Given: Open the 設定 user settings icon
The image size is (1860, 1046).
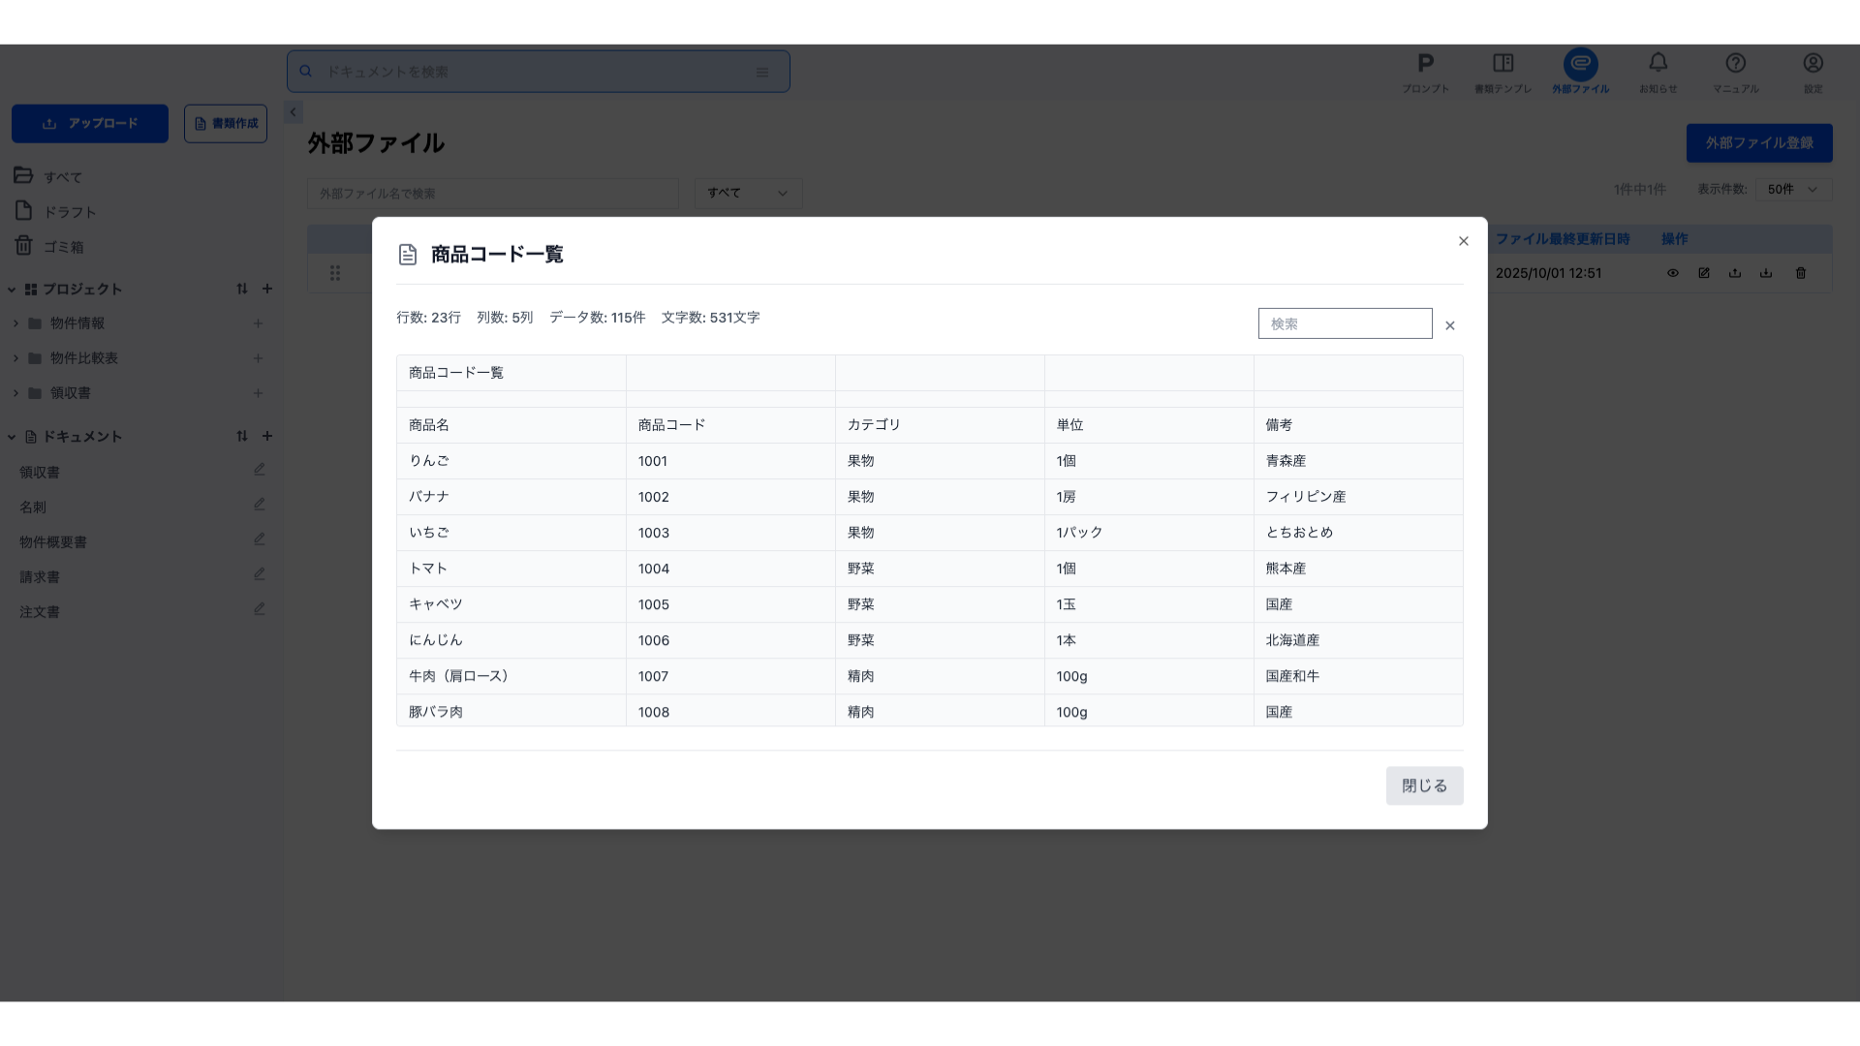Looking at the screenshot, I should (1813, 72).
